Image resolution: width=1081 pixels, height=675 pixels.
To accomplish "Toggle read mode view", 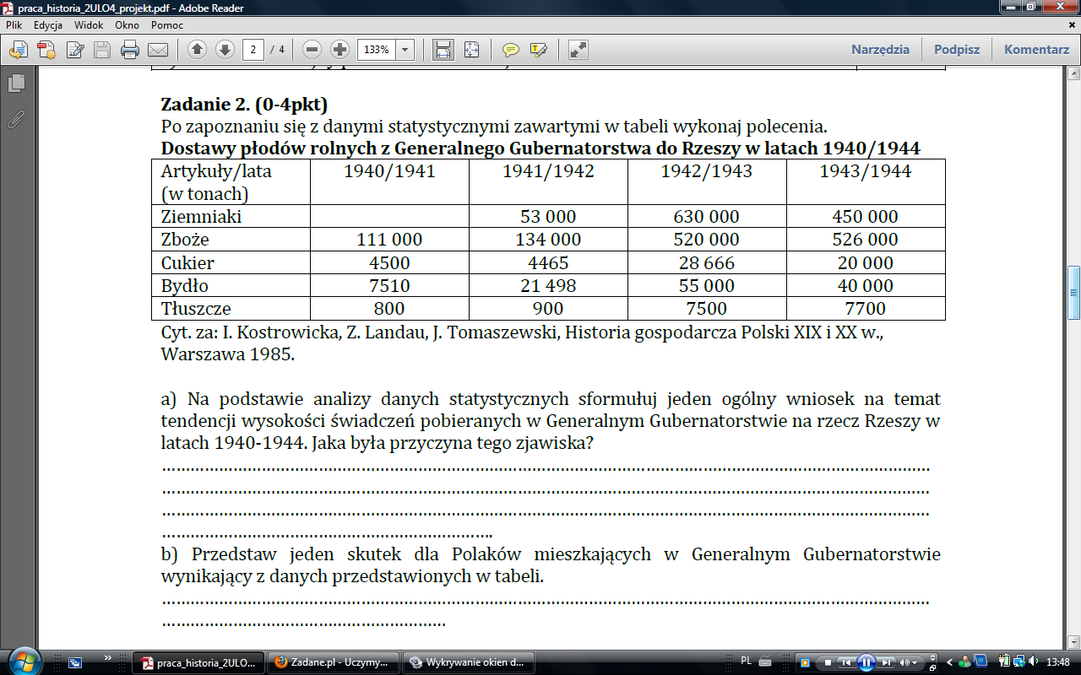I will (578, 50).
